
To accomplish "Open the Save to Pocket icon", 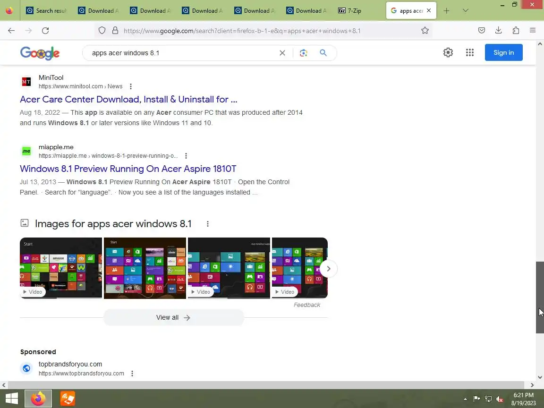I will pos(482,31).
